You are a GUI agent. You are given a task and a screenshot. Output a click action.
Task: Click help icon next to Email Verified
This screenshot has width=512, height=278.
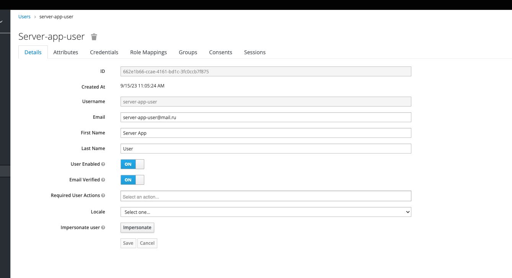tap(103, 180)
